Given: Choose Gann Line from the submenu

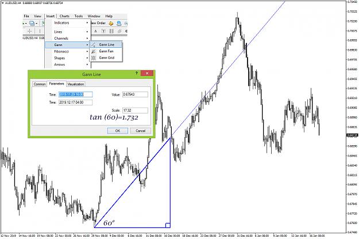Looking at the screenshot, I should pyautogui.click(x=106, y=44).
